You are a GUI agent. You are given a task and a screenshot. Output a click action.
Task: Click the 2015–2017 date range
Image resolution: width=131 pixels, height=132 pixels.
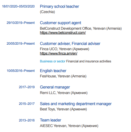pyautogui.click(x=27, y=104)
